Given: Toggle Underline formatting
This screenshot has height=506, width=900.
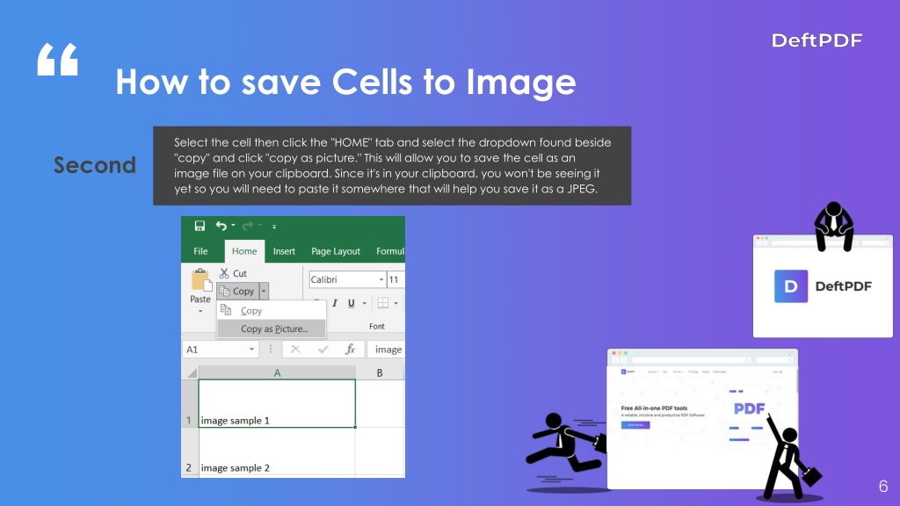Looking at the screenshot, I should pyautogui.click(x=352, y=303).
